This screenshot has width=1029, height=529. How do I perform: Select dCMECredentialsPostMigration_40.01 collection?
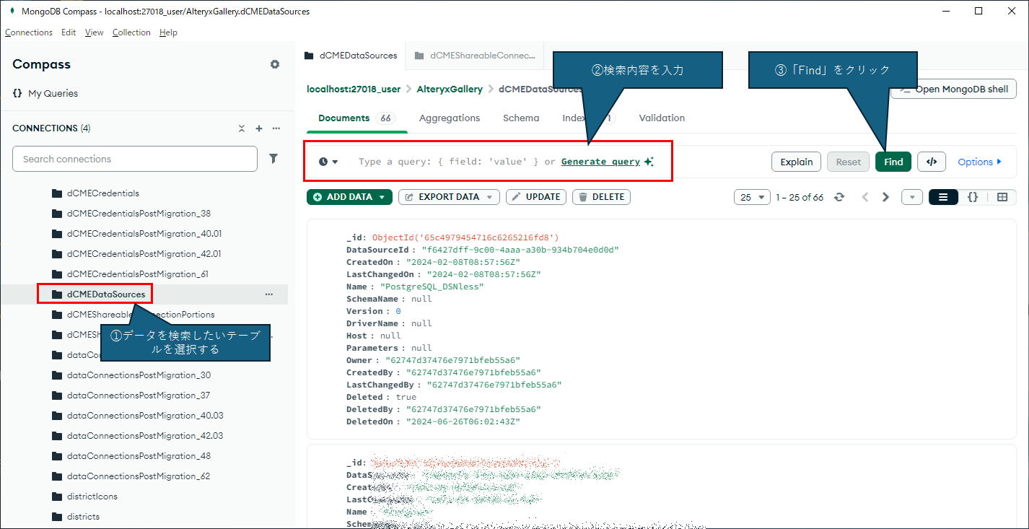coord(144,234)
